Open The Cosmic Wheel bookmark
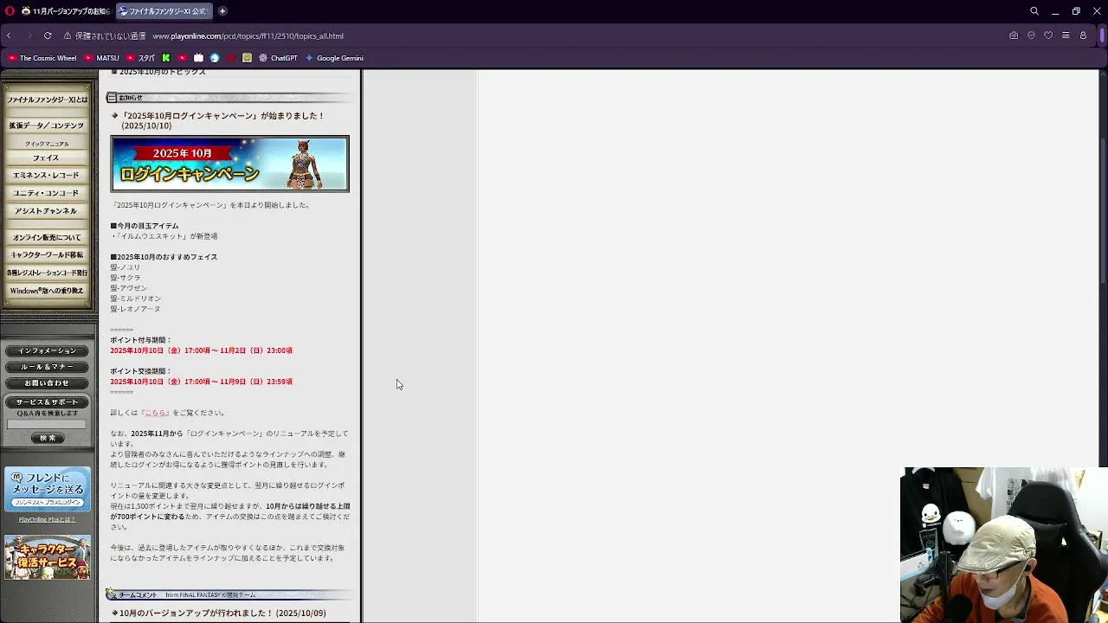This screenshot has height=623, width=1108. tap(42, 58)
